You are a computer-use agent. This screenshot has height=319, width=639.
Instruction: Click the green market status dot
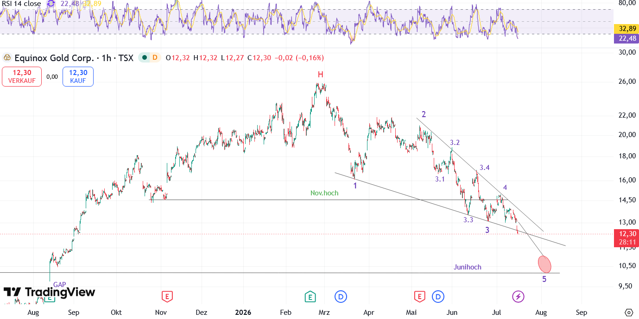145,58
